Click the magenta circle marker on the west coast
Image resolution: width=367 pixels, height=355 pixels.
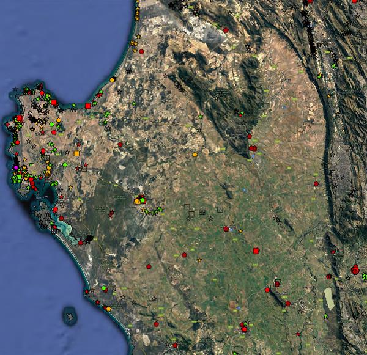(16, 167)
